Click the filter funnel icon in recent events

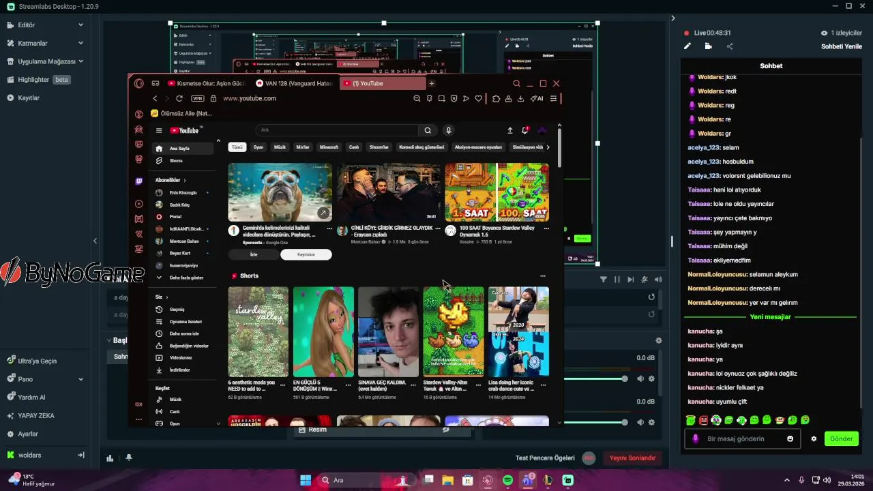(x=604, y=280)
